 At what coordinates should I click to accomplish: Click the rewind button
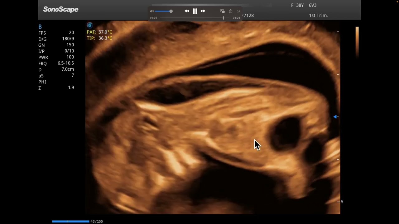tap(187, 11)
